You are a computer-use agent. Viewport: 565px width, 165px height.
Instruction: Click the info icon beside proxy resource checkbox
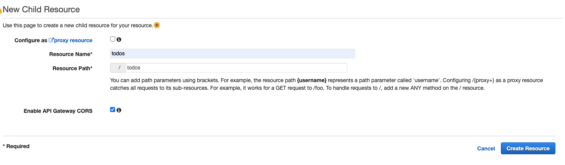119,39
